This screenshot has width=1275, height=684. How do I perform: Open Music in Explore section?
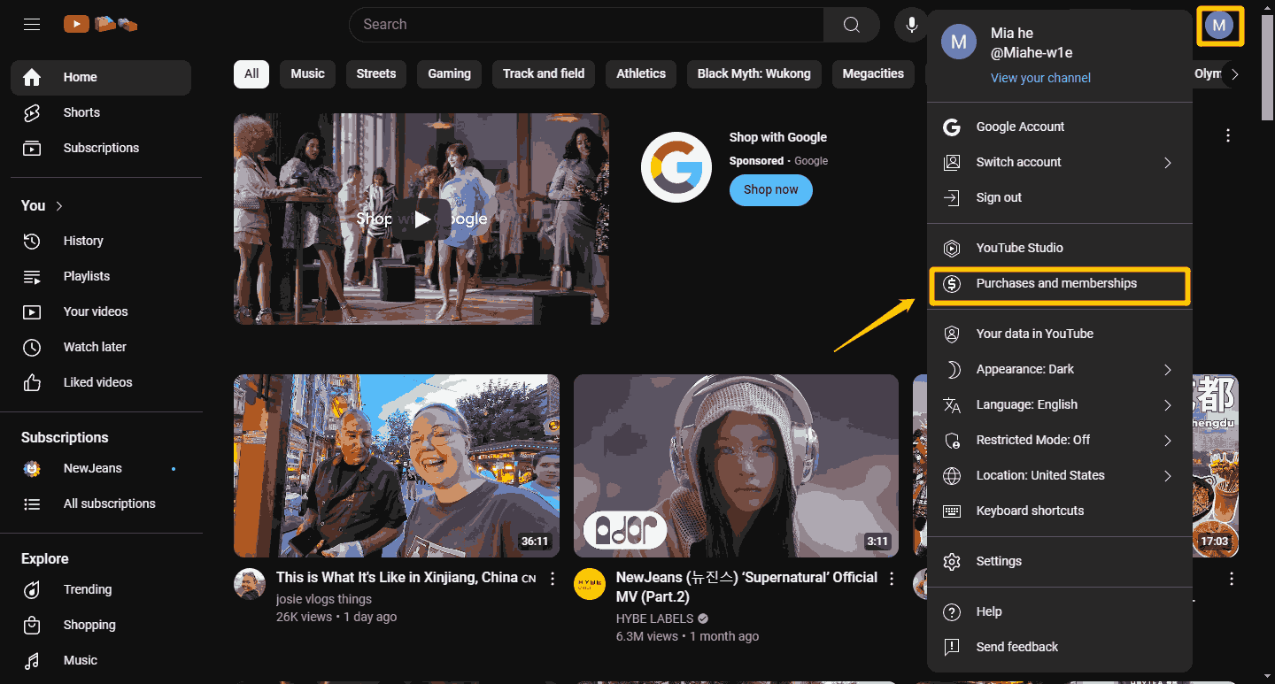(101, 660)
